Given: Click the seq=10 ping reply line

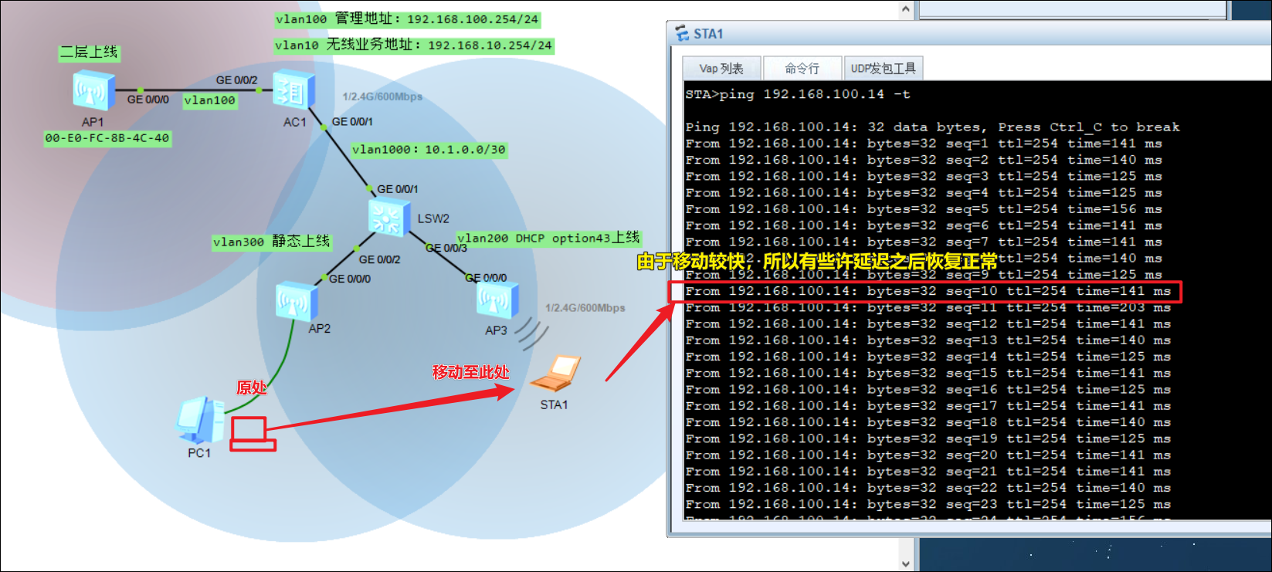Looking at the screenshot, I should click(x=928, y=291).
